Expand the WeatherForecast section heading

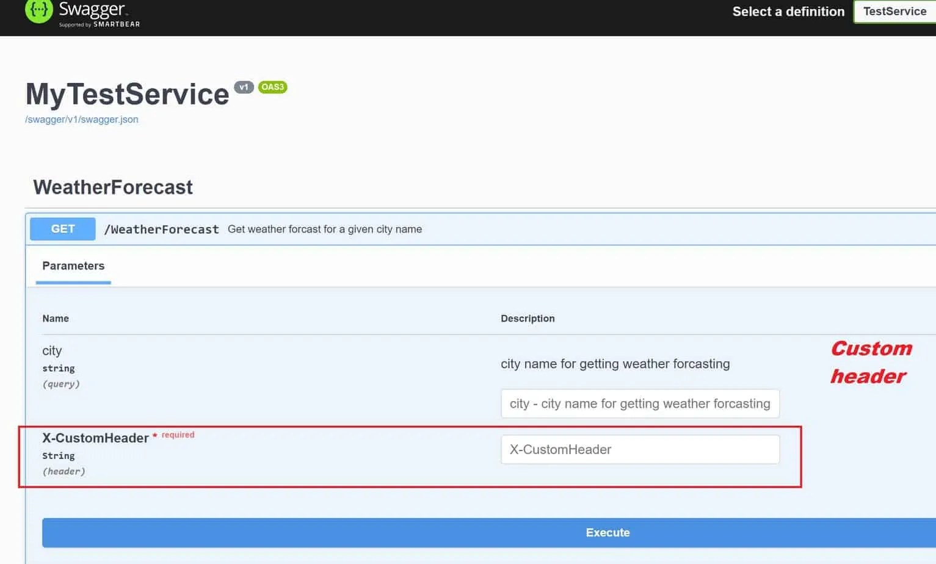(x=112, y=187)
